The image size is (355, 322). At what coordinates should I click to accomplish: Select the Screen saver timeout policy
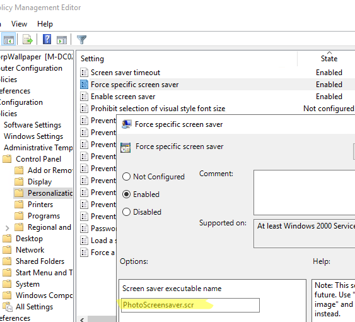125,73
